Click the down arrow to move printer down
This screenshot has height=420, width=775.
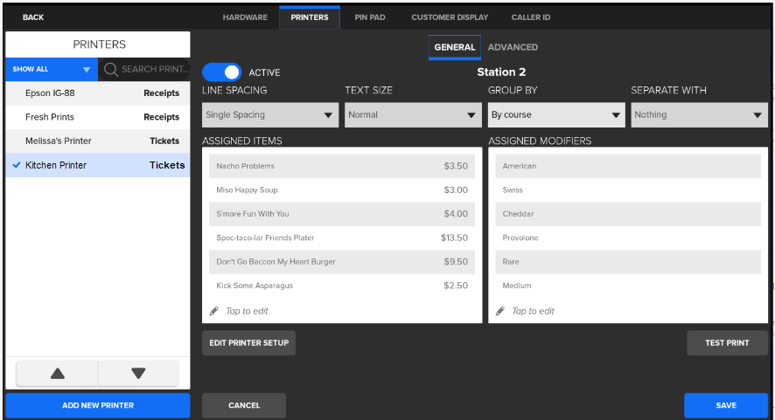pos(138,373)
